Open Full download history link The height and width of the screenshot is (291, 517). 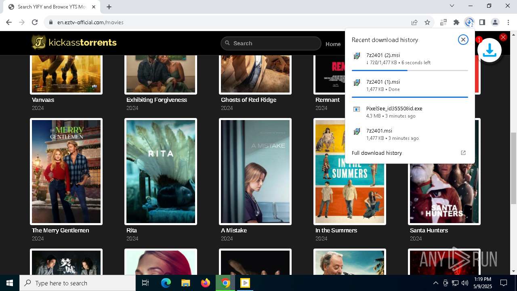pos(377,153)
